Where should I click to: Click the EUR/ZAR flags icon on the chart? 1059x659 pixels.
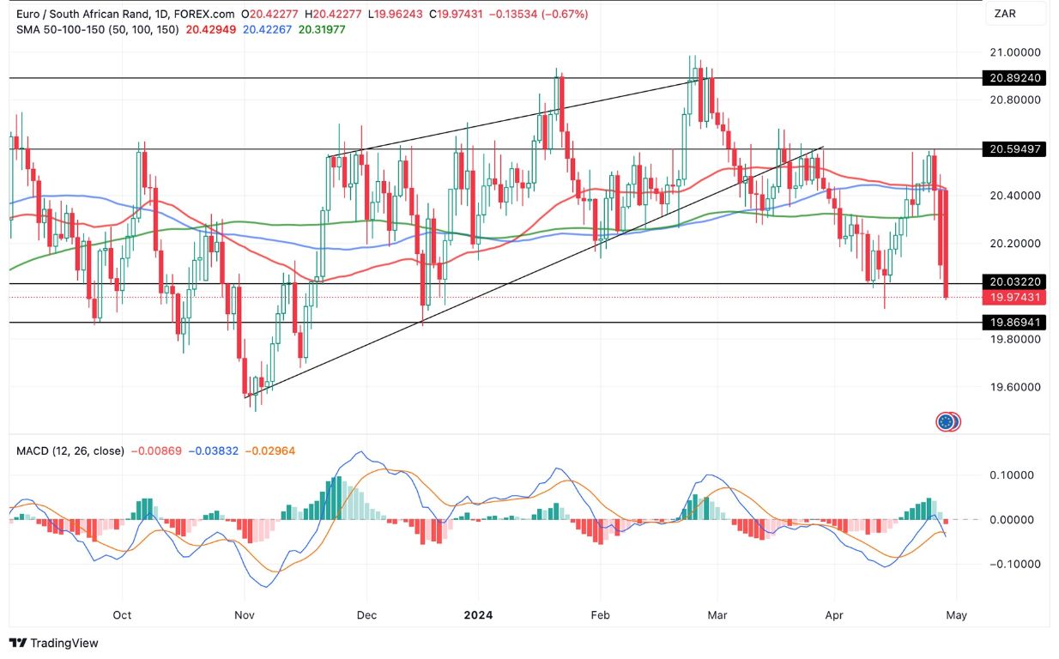click(947, 420)
